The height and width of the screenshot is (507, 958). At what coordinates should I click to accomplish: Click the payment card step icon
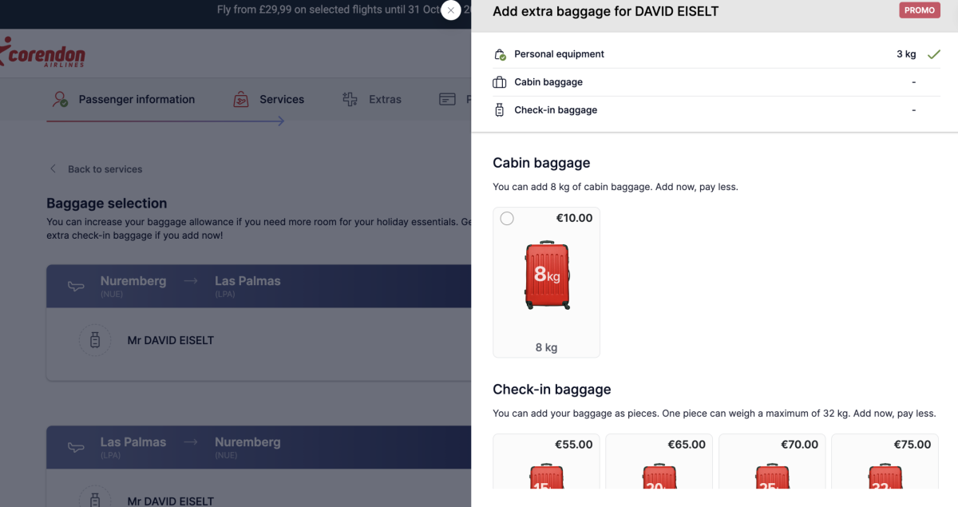click(448, 100)
